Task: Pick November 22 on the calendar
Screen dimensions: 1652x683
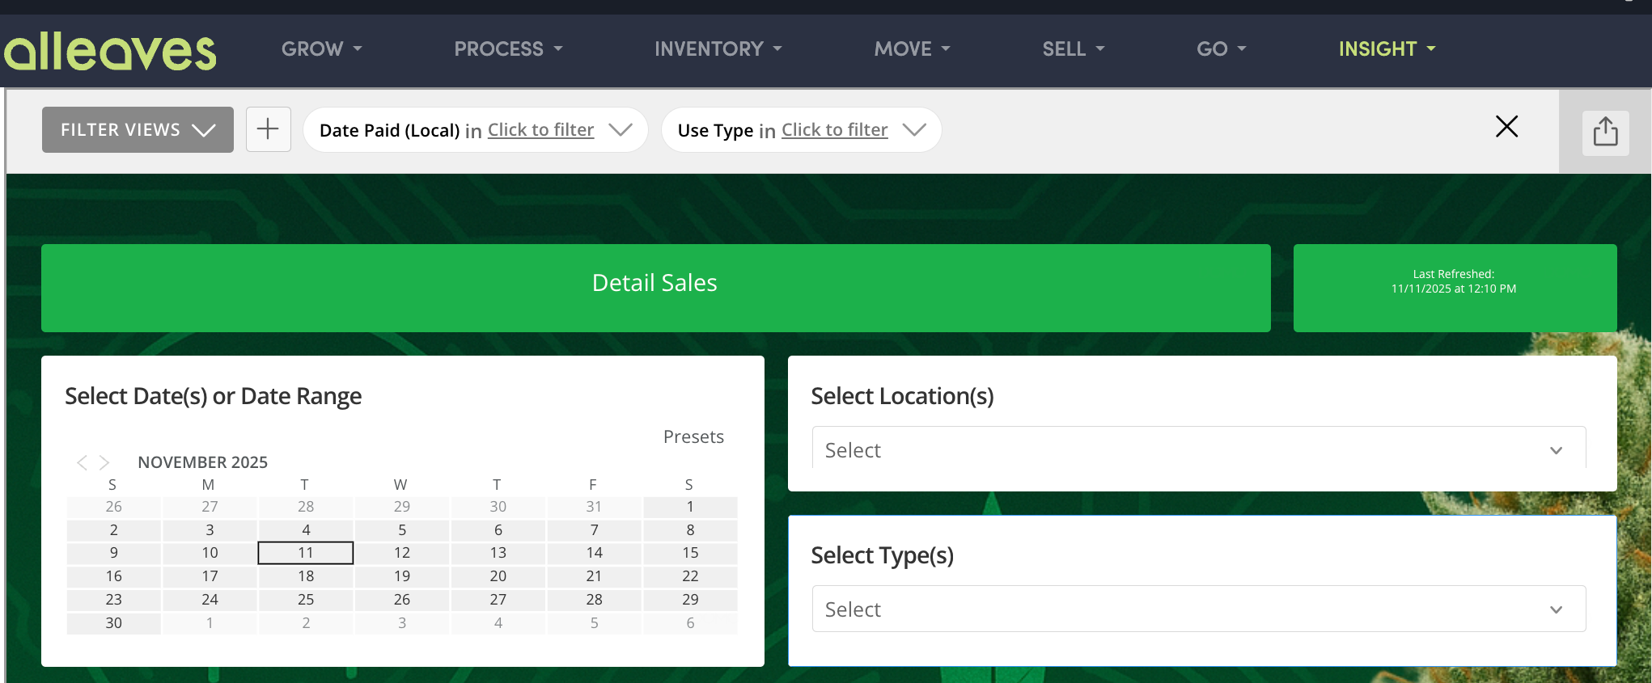Action: [x=690, y=576]
